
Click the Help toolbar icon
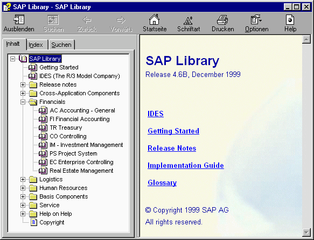(x=290, y=20)
